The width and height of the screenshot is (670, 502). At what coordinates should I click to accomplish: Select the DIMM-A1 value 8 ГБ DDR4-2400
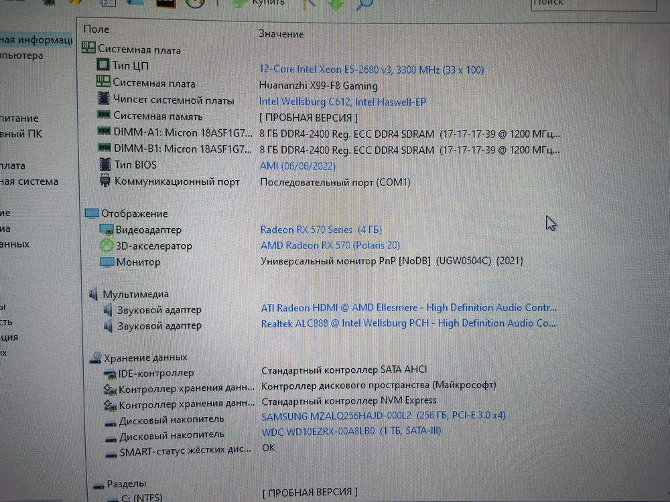point(409,134)
